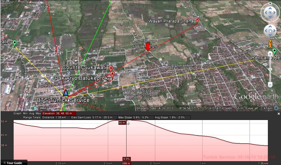Tilt view up with look joystick arrow

pos(270,8)
